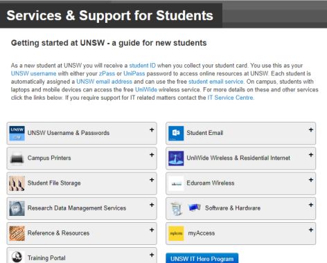Click the Research Data Management Services icon

(x=17, y=208)
